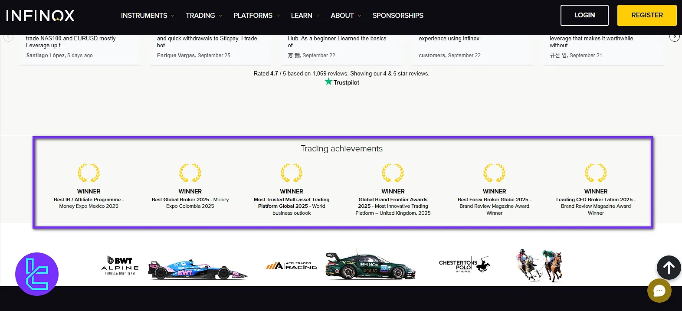Click the INFINOX logo in header

click(x=40, y=16)
